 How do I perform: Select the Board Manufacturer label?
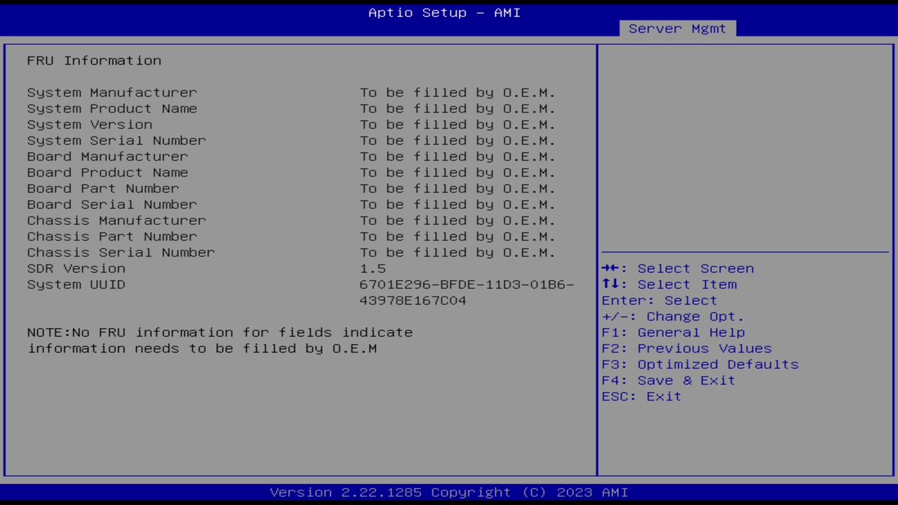point(108,157)
